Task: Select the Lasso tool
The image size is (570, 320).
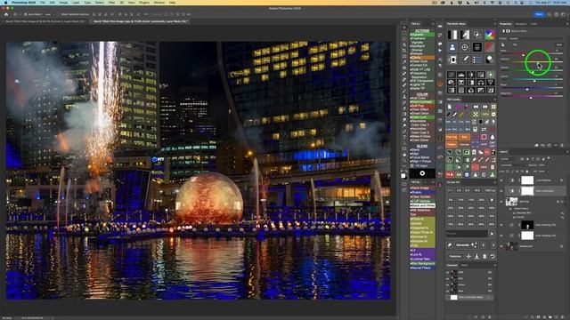Action: pyautogui.click(x=404, y=39)
